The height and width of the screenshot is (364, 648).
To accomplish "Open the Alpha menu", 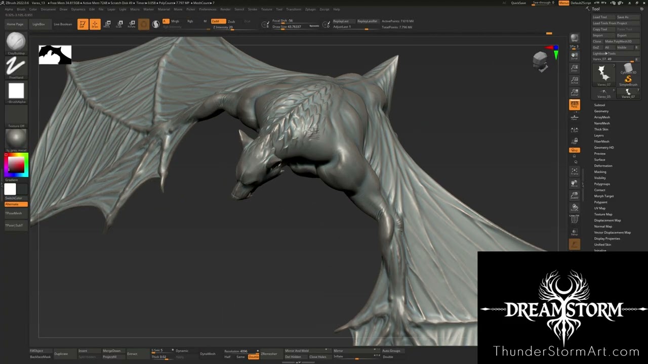I will (x=9, y=9).
